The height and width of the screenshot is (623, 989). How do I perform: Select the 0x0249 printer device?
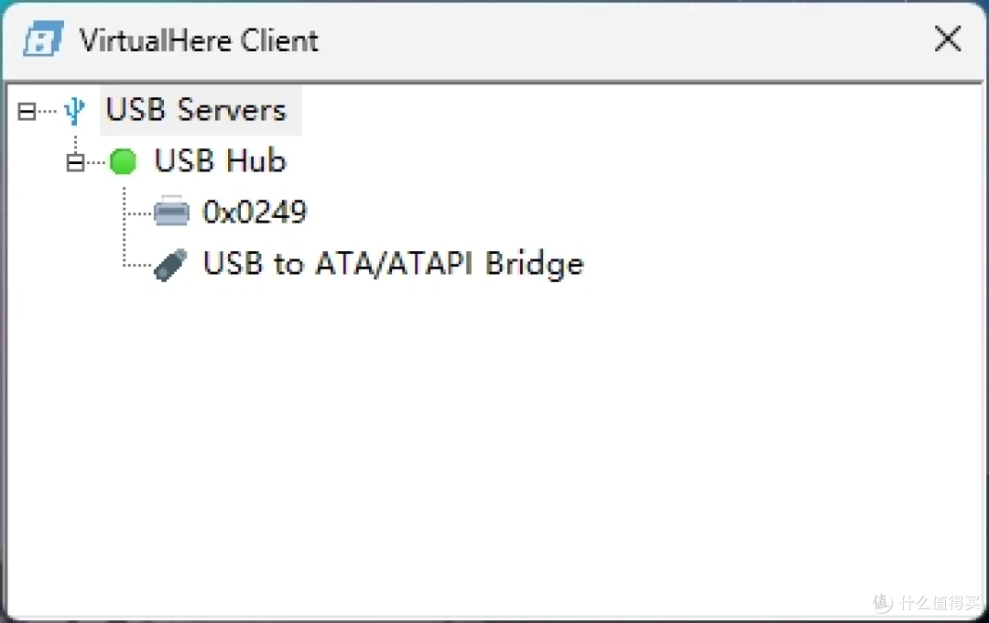[x=255, y=212]
